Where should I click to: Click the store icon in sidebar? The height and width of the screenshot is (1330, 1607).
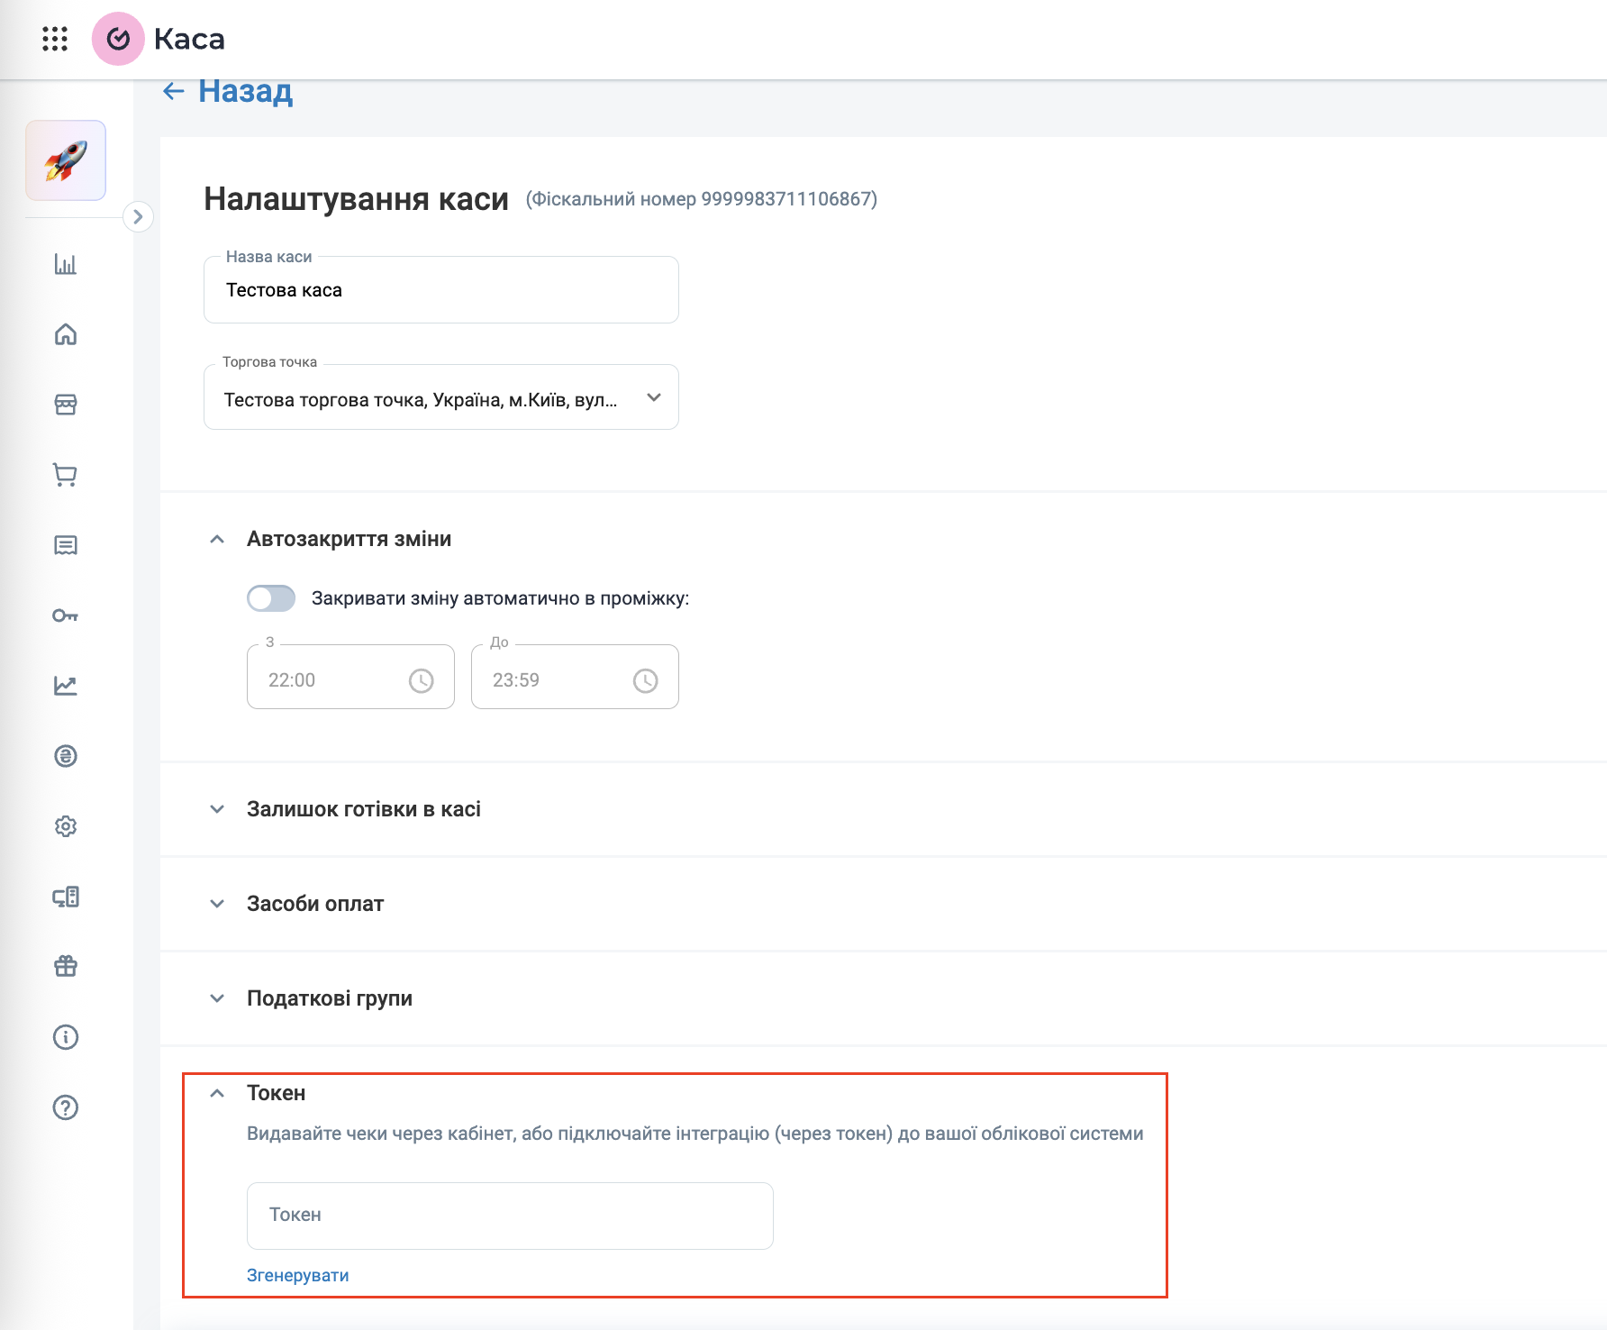click(x=66, y=405)
